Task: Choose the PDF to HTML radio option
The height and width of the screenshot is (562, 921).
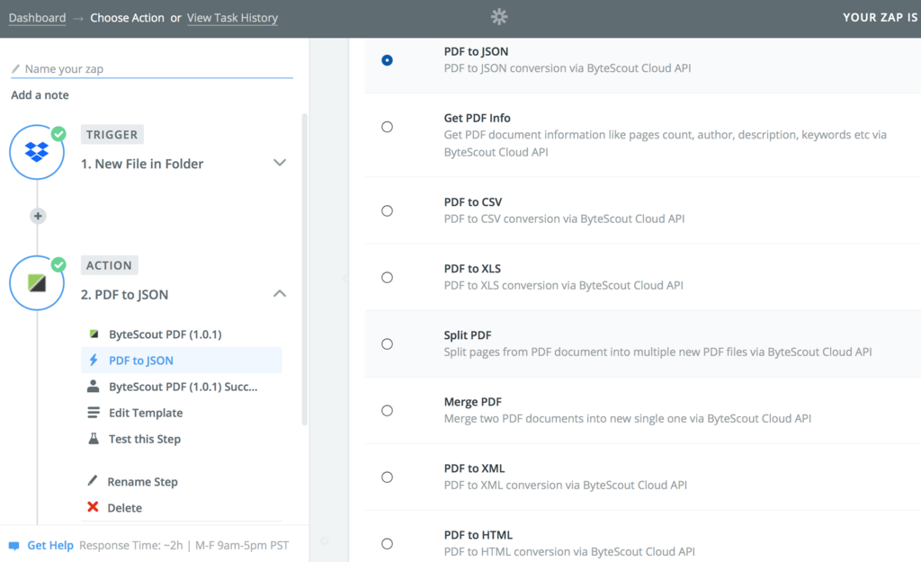Action: (x=387, y=544)
